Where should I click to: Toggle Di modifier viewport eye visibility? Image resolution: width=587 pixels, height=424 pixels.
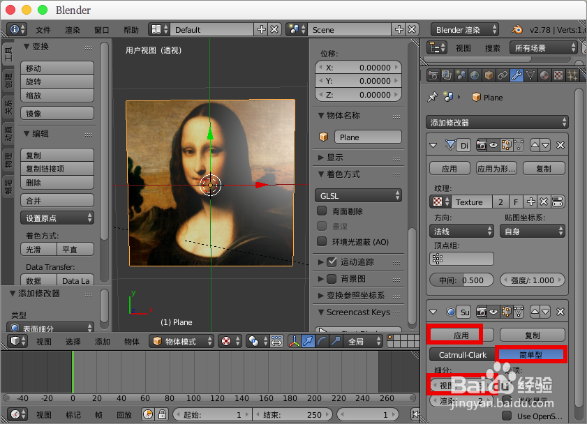pyautogui.click(x=493, y=145)
